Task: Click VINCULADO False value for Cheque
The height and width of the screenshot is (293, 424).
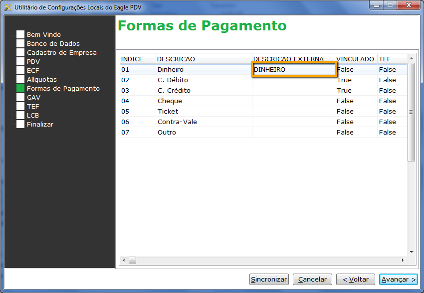Action: tap(356, 101)
